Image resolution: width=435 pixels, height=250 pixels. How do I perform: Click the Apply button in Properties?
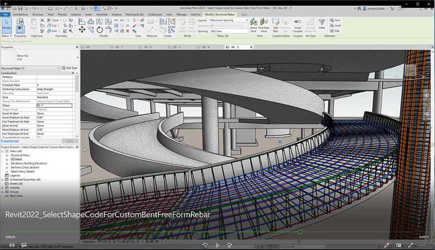tap(70, 141)
